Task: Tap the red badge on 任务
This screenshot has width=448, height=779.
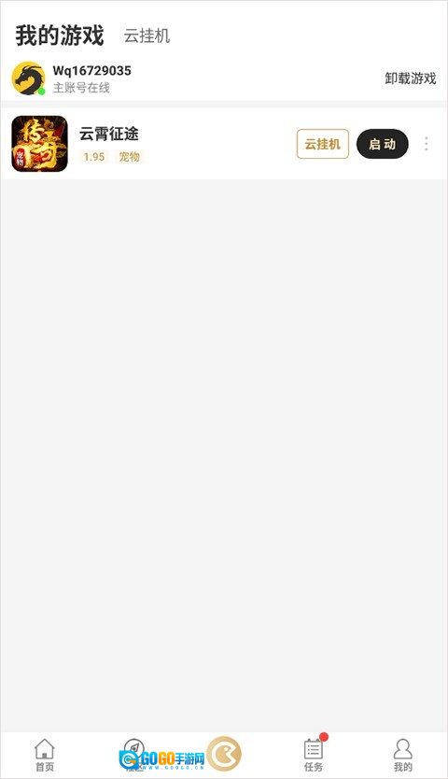Action: [324, 737]
